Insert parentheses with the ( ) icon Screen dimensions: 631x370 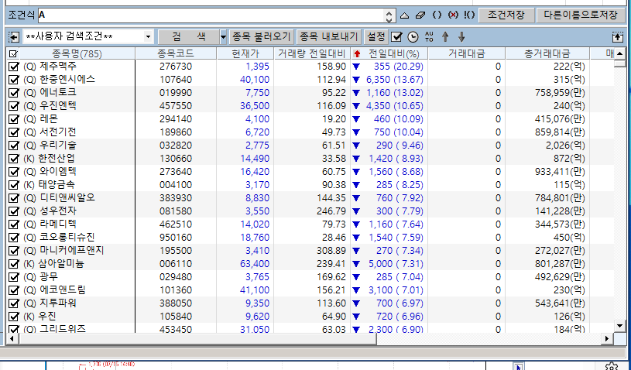point(437,15)
